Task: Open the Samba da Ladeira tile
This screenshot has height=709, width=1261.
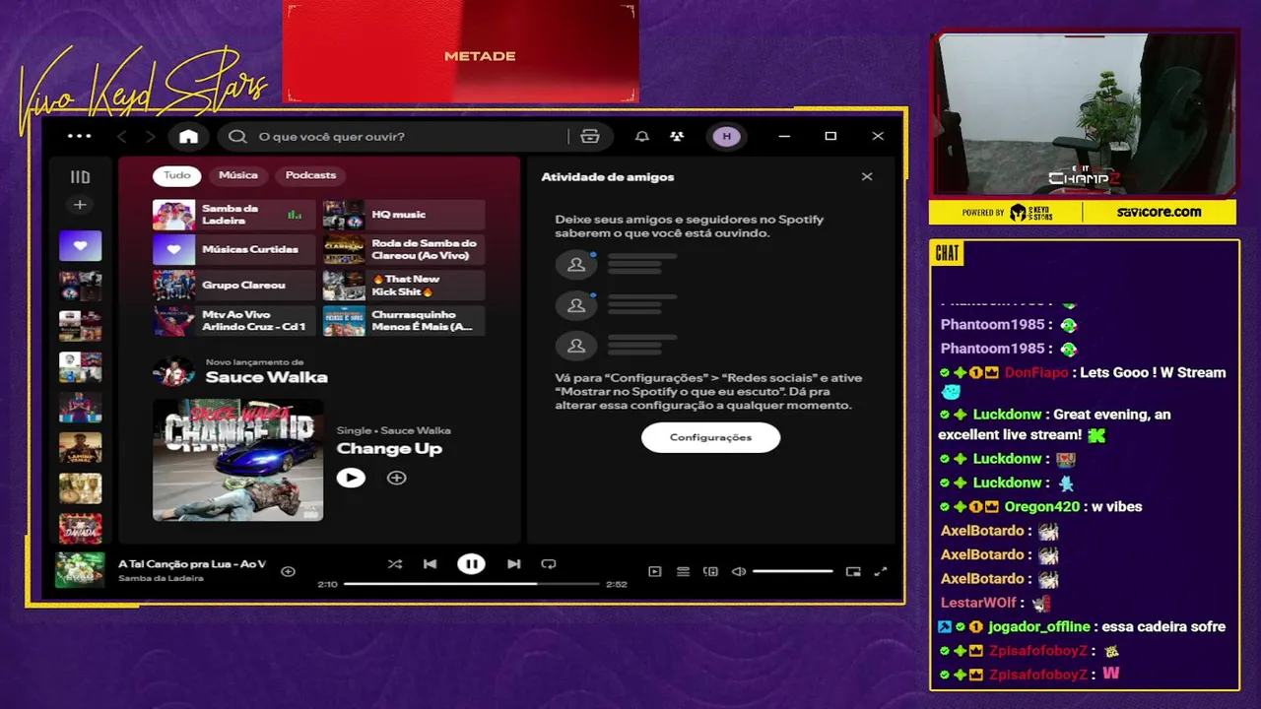Action: coord(233,215)
